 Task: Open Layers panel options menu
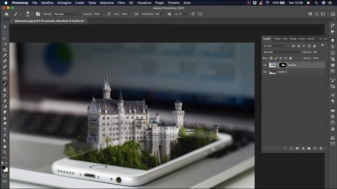(326, 39)
